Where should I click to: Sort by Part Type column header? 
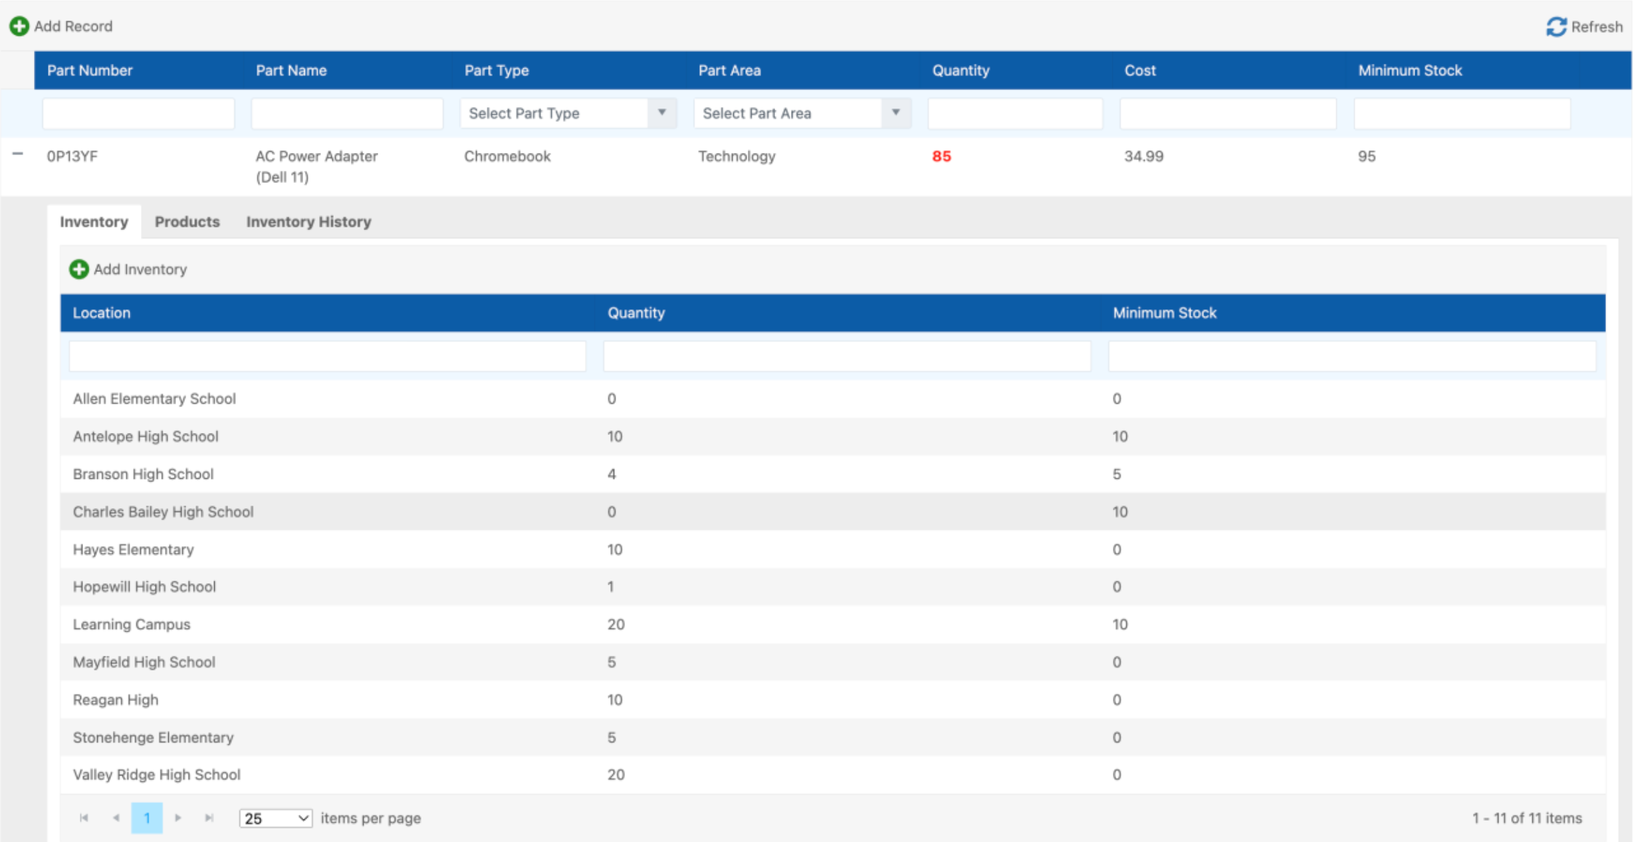(497, 70)
